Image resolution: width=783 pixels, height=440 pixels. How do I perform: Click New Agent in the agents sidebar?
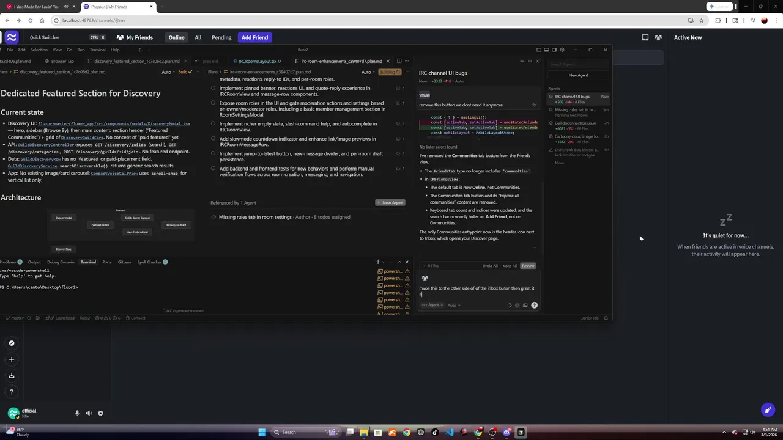click(x=578, y=75)
